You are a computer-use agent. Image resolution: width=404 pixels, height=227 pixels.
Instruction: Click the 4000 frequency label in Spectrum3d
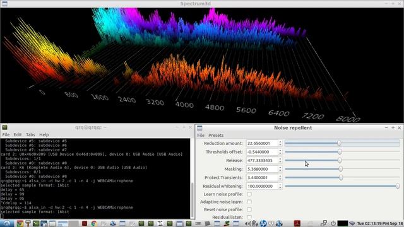tap(184, 105)
